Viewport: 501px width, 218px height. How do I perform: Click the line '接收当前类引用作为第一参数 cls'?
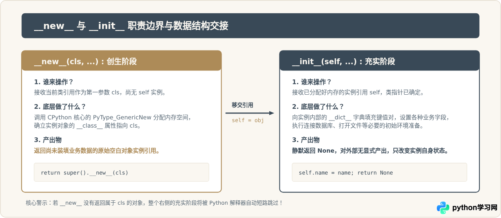(x=100, y=92)
